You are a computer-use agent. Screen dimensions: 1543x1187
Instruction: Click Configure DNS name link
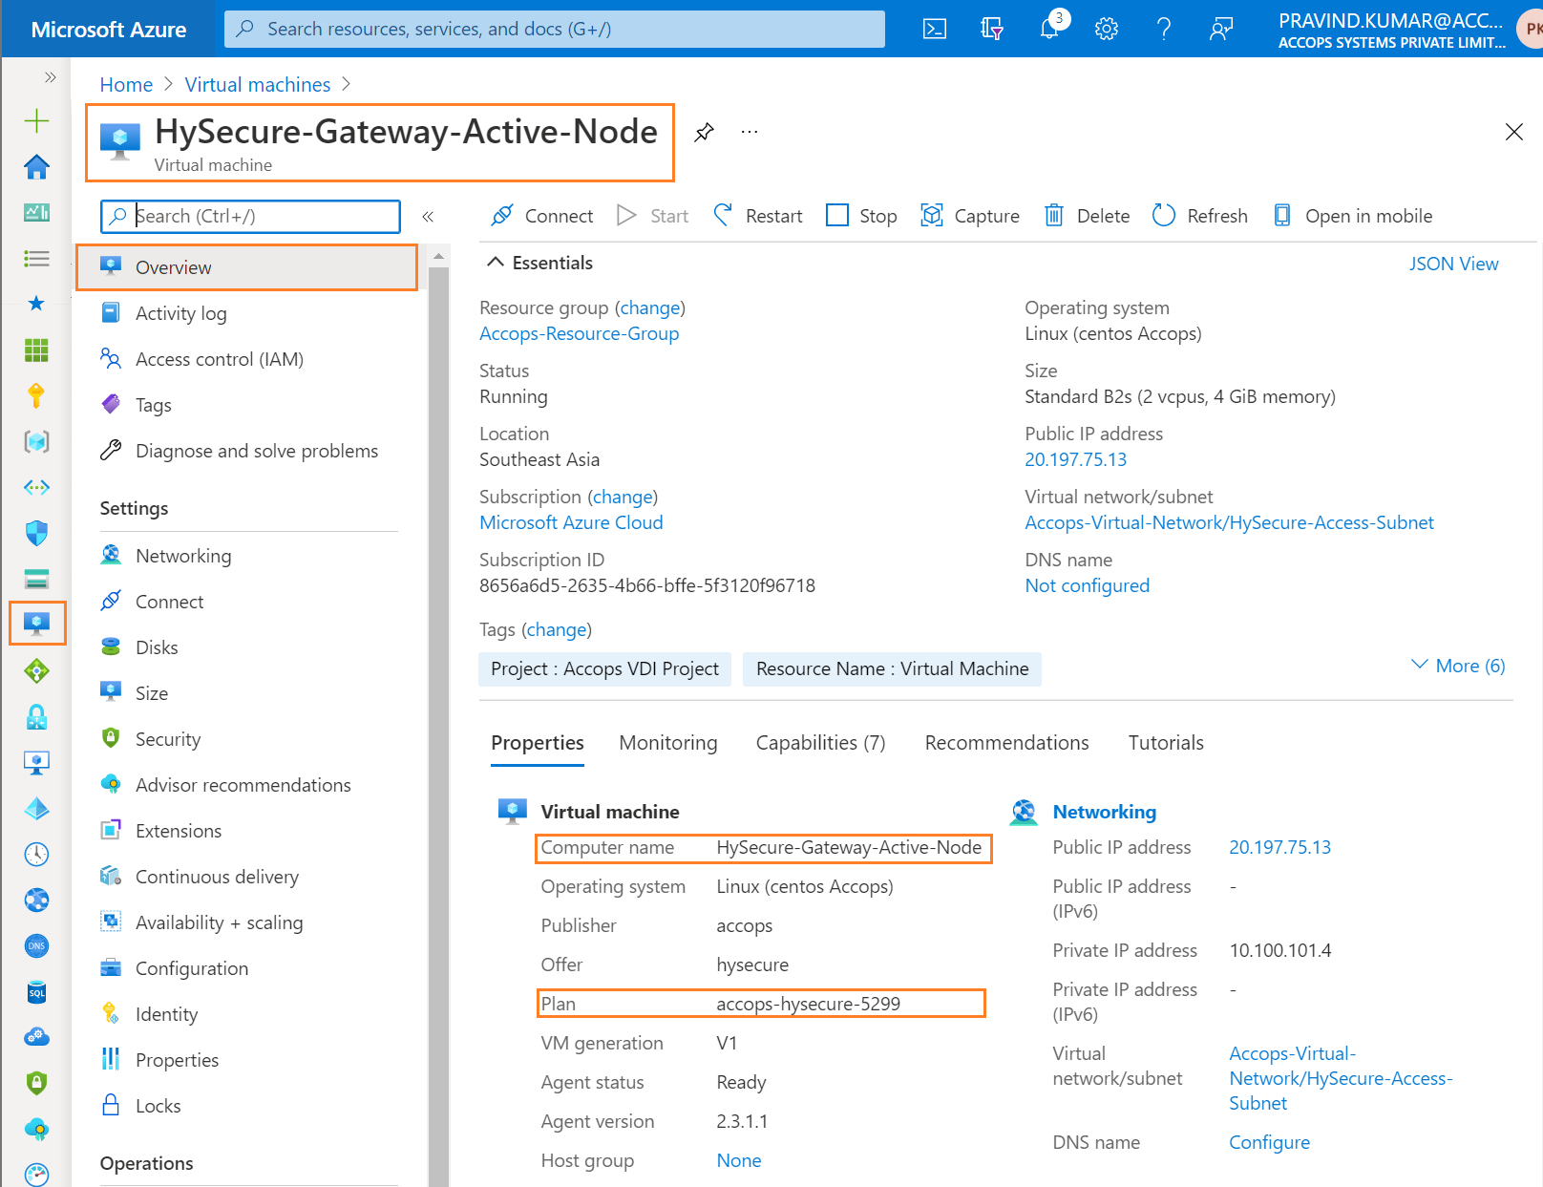tap(1269, 1142)
